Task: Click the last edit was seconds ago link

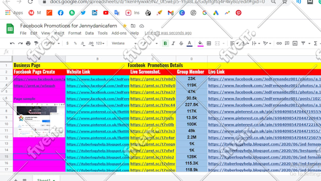Action: (x=168, y=33)
